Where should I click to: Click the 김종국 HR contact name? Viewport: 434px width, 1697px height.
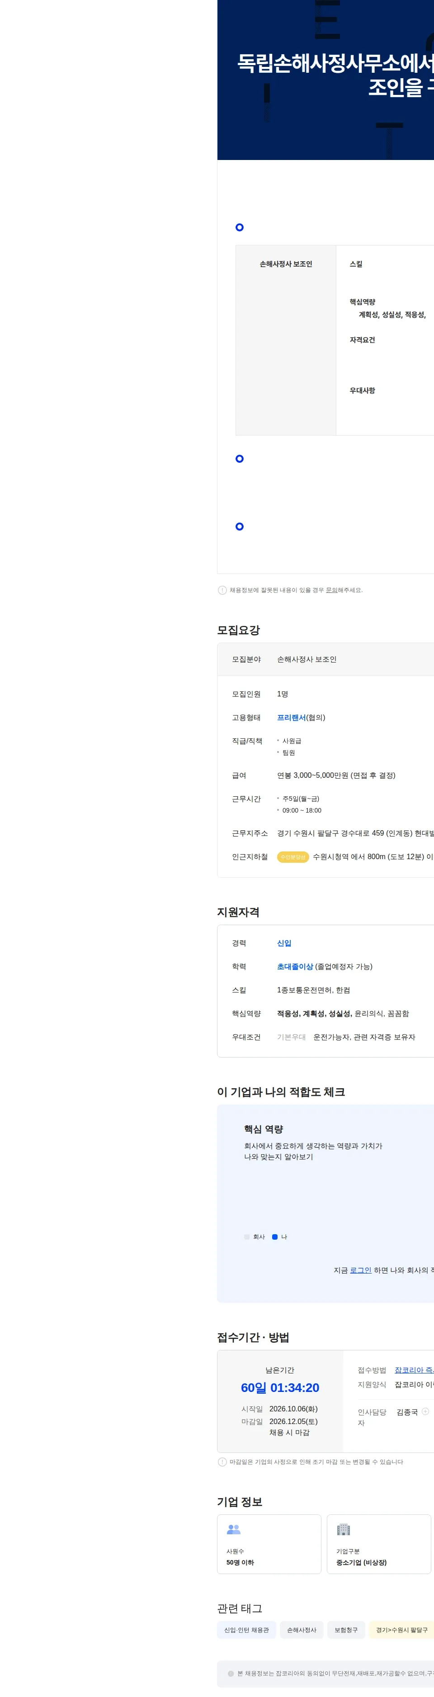coord(407,1412)
